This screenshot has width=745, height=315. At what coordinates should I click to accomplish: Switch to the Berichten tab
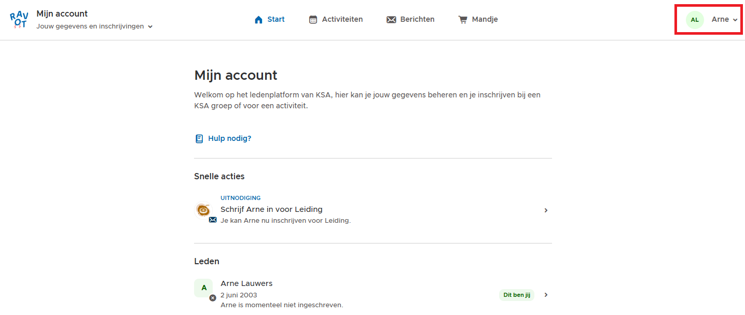tap(410, 20)
